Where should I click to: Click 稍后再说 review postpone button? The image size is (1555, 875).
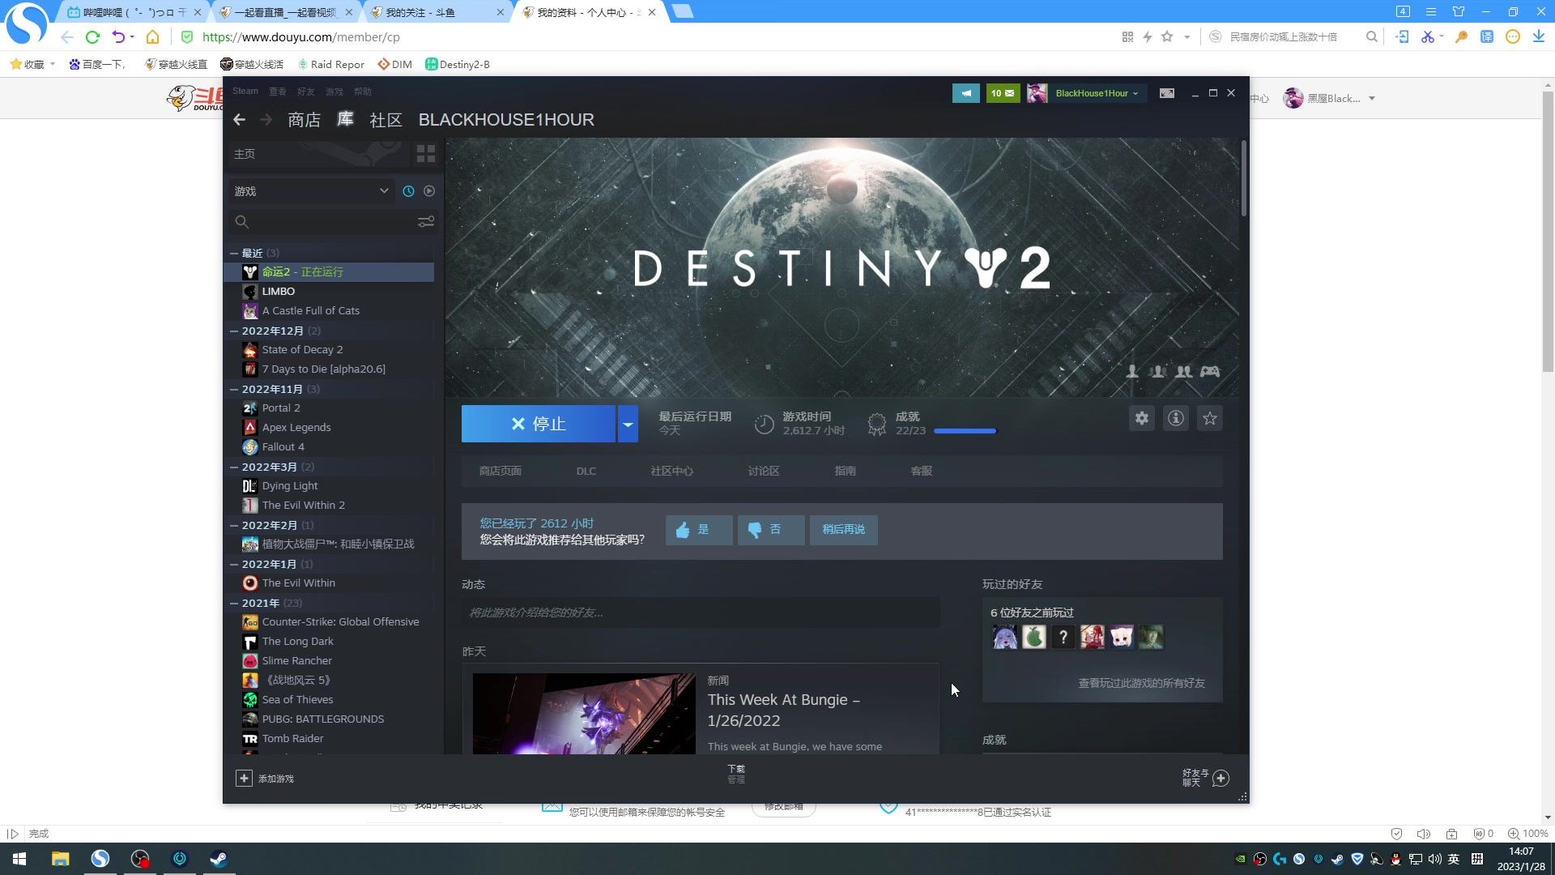(x=845, y=529)
